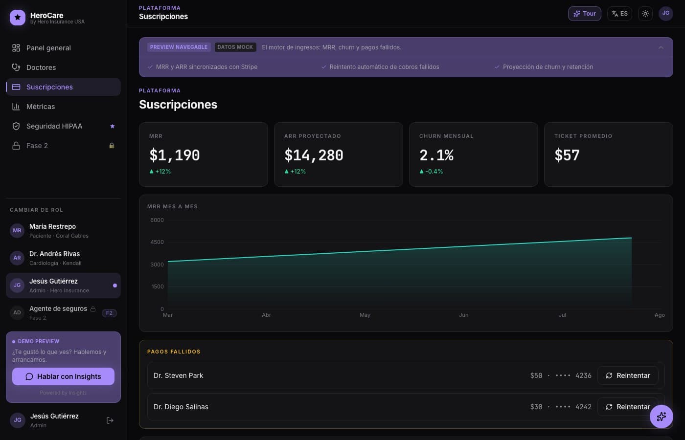
Task: Open Seguridad HIPAA in the sidebar
Action: pos(63,126)
